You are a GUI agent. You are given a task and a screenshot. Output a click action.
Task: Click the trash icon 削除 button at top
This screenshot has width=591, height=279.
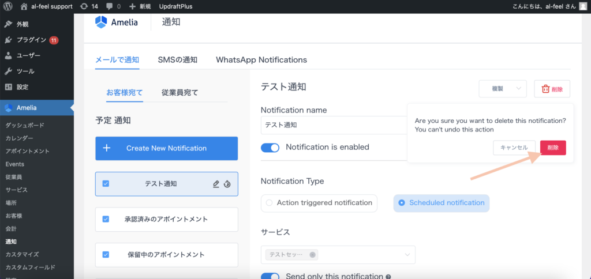552,89
